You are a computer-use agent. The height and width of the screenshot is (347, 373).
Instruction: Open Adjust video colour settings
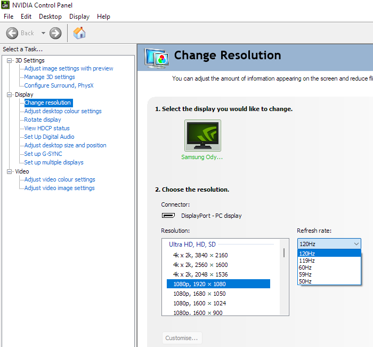coord(60,179)
